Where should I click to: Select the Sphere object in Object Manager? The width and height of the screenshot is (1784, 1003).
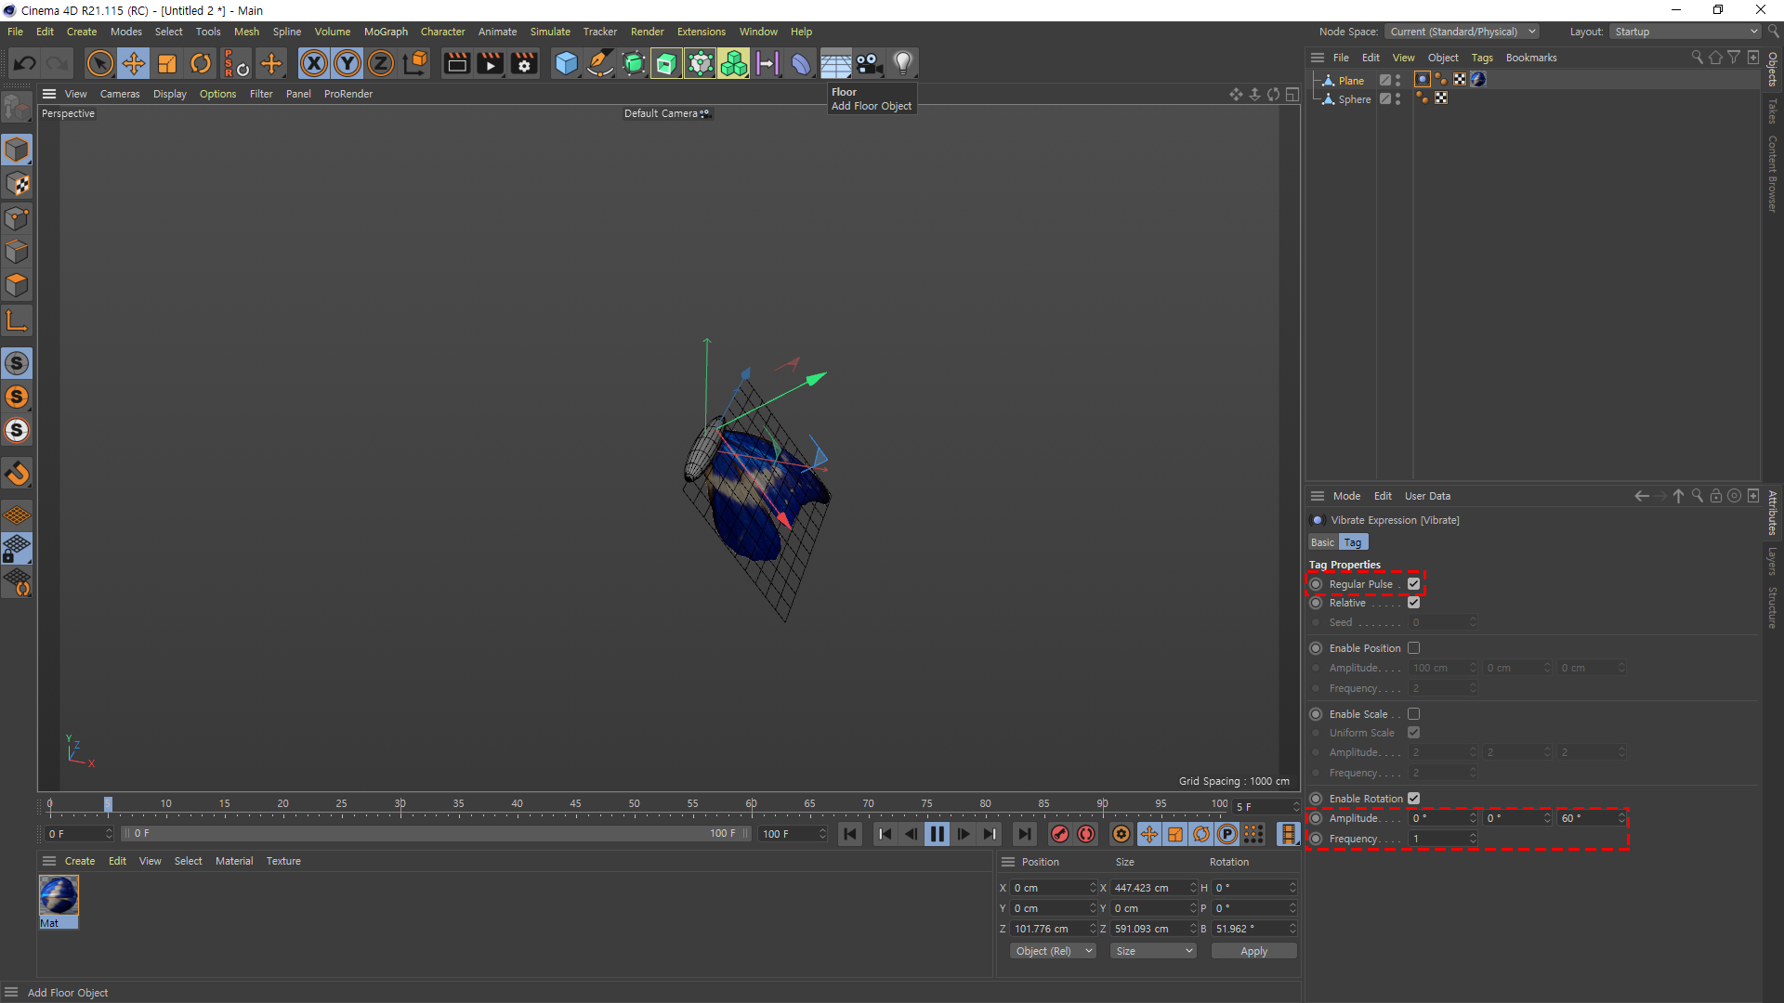tap(1354, 99)
